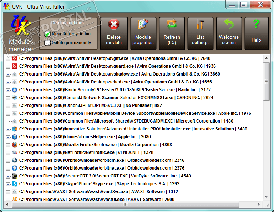This screenshot has height=212, width=274.
Task: Select the firefox.exe Mozilla Corporation row
Action: click(x=96, y=145)
